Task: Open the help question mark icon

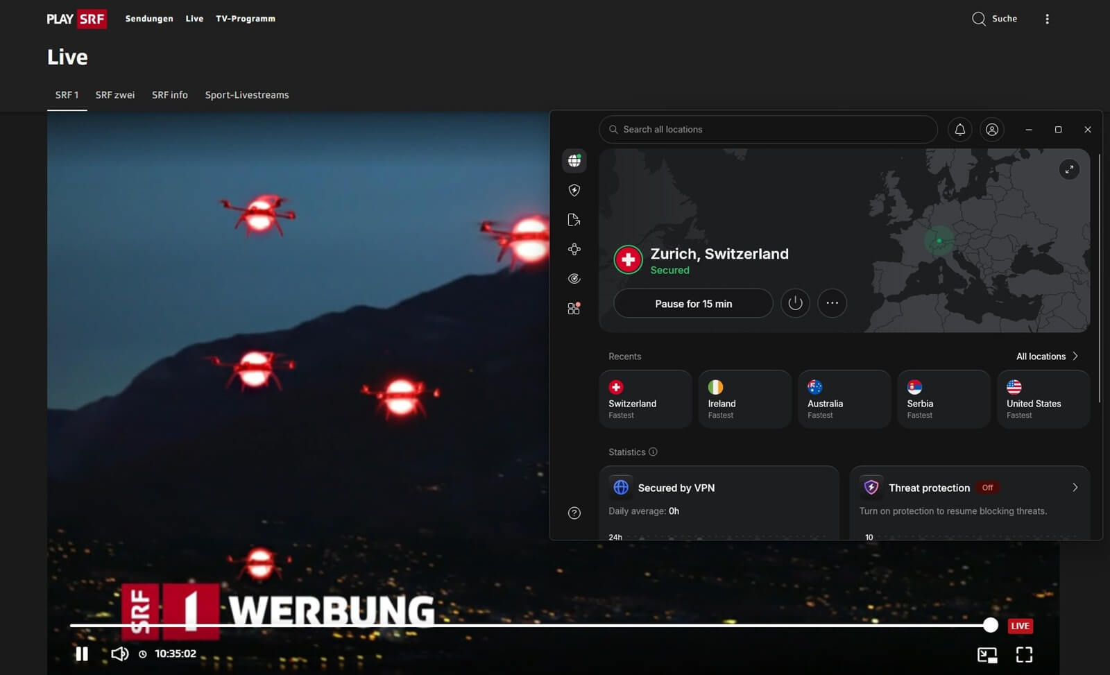Action: (574, 513)
